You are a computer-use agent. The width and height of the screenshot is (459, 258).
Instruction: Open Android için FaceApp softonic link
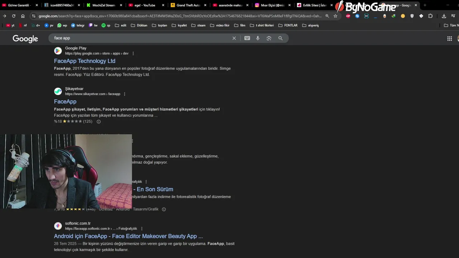(128, 236)
